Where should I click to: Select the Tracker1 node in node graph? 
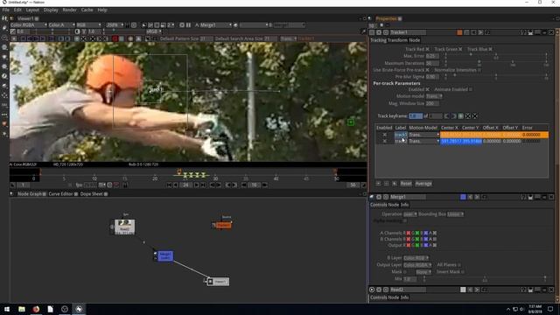click(x=223, y=225)
